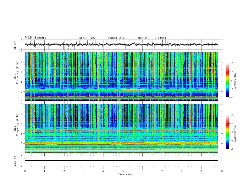Click inside the ch.1 spectrogram plot
Image resolution: width=249 pixels, height=192 pixels.
[x=121, y=77]
